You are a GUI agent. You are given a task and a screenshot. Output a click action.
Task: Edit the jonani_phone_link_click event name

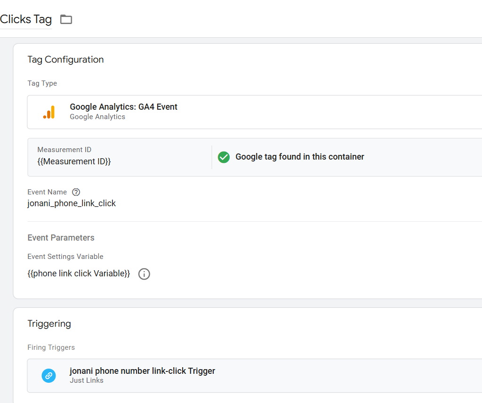point(72,203)
